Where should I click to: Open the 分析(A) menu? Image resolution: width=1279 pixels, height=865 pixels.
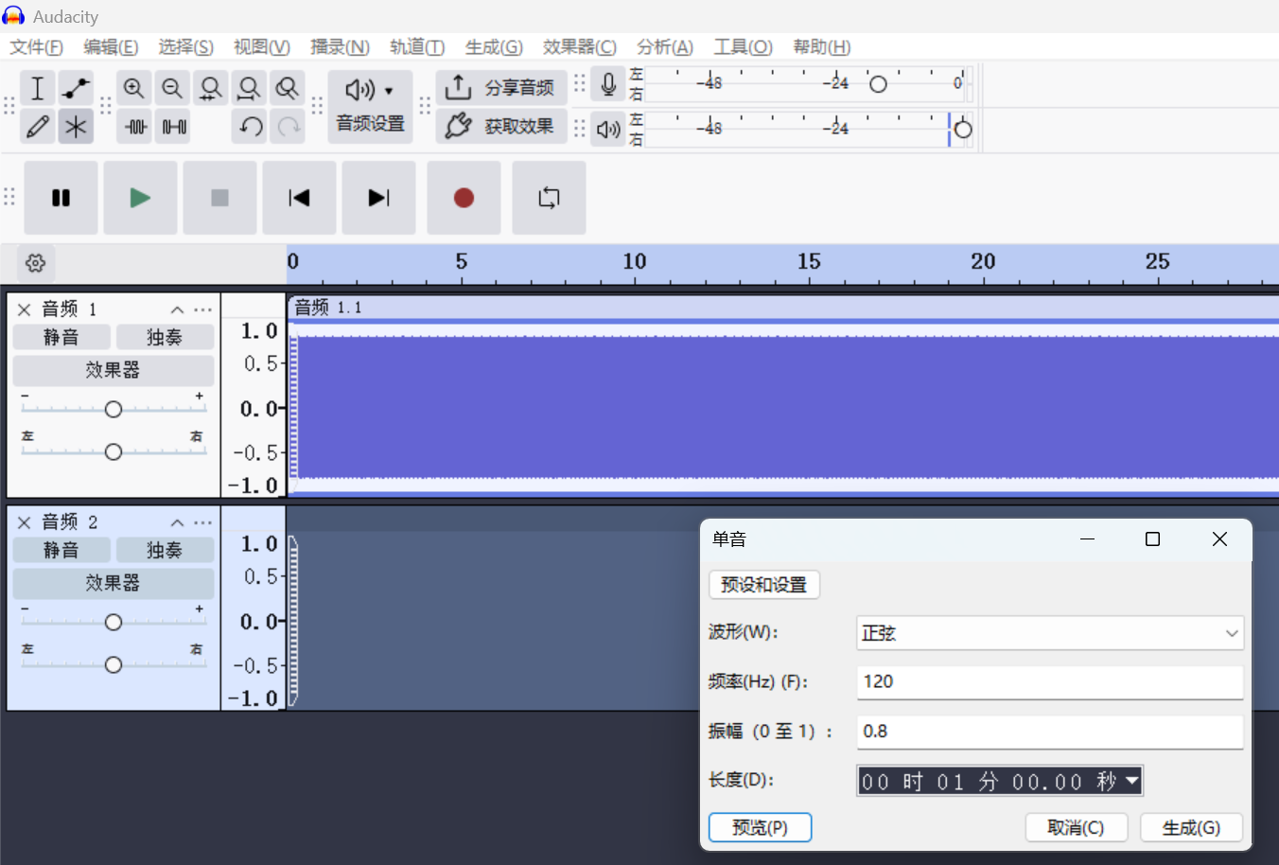point(665,47)
